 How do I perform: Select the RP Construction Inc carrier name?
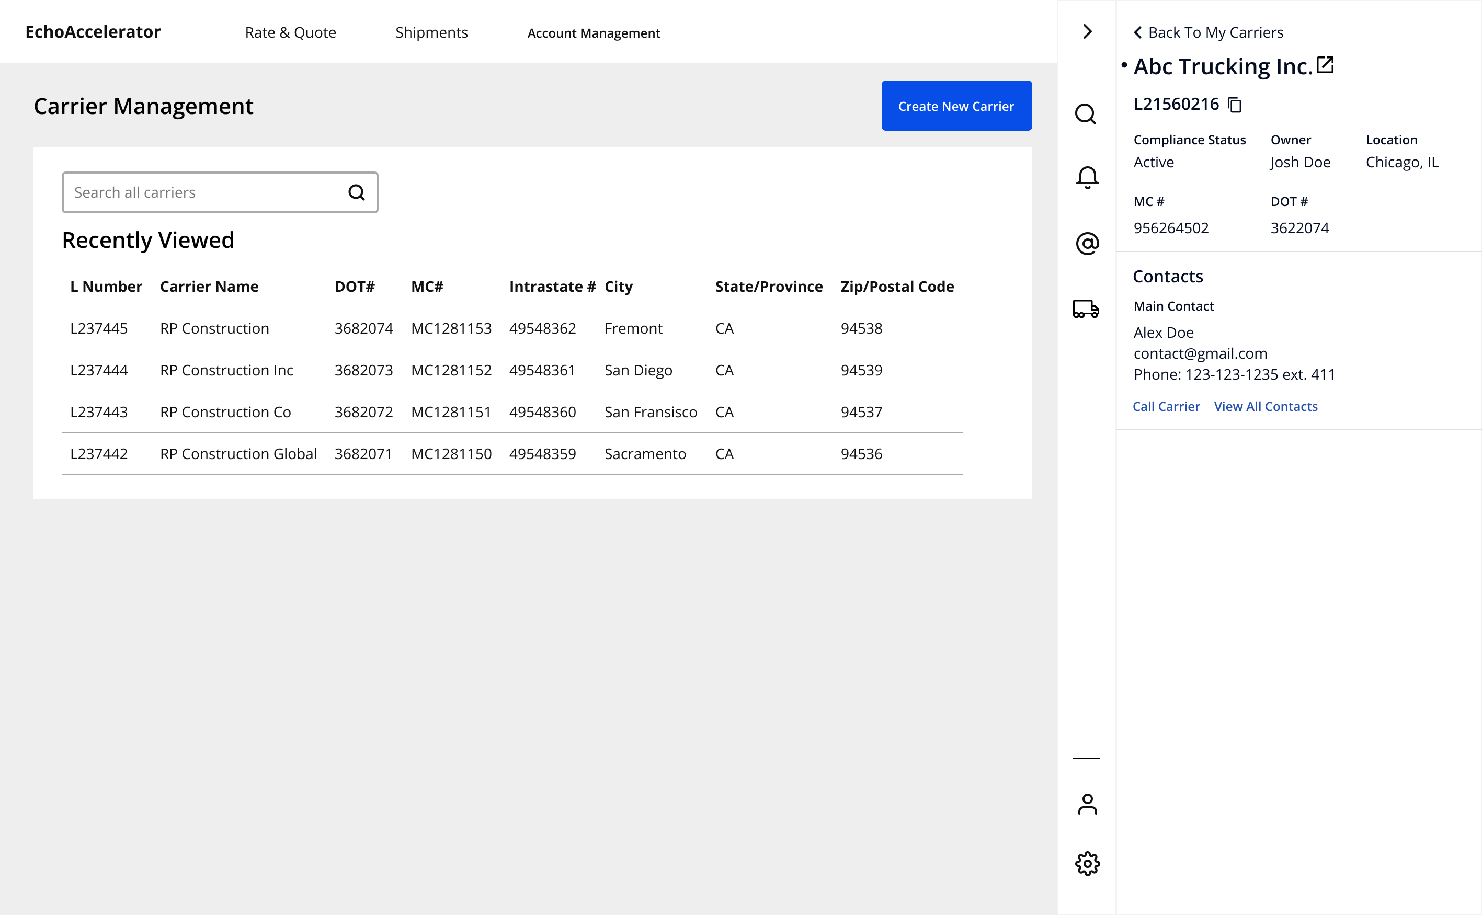coord(226,370)
